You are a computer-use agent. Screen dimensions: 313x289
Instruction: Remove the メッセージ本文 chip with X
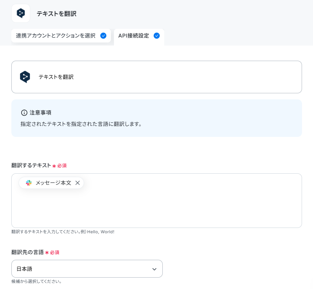(78, 182)
